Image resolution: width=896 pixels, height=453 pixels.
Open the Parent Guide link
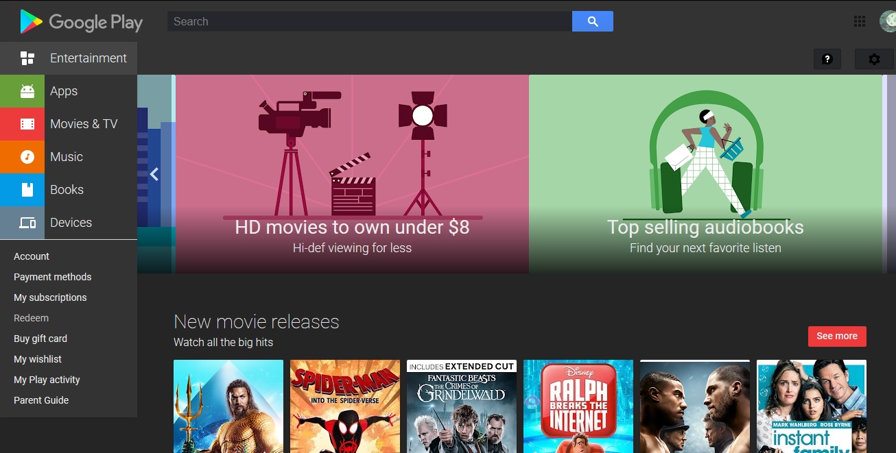pyautogui.click(x=41, y=400)
